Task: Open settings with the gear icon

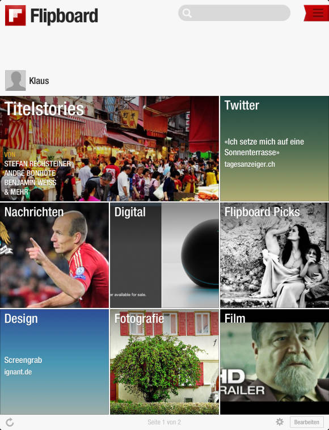Action: 280,422
